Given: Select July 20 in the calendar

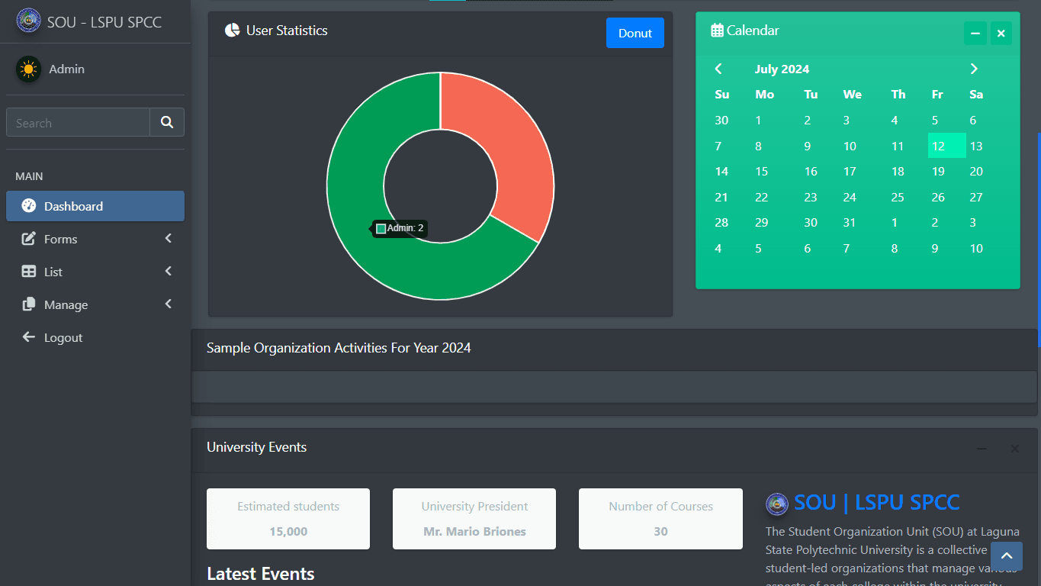Looking at the screenshot, I should [x=976, y=171].
